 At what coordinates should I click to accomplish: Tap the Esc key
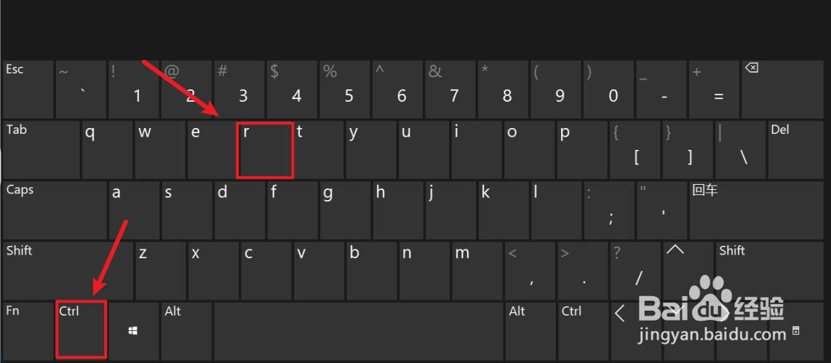pyautogui.click(x=28, y=89)
